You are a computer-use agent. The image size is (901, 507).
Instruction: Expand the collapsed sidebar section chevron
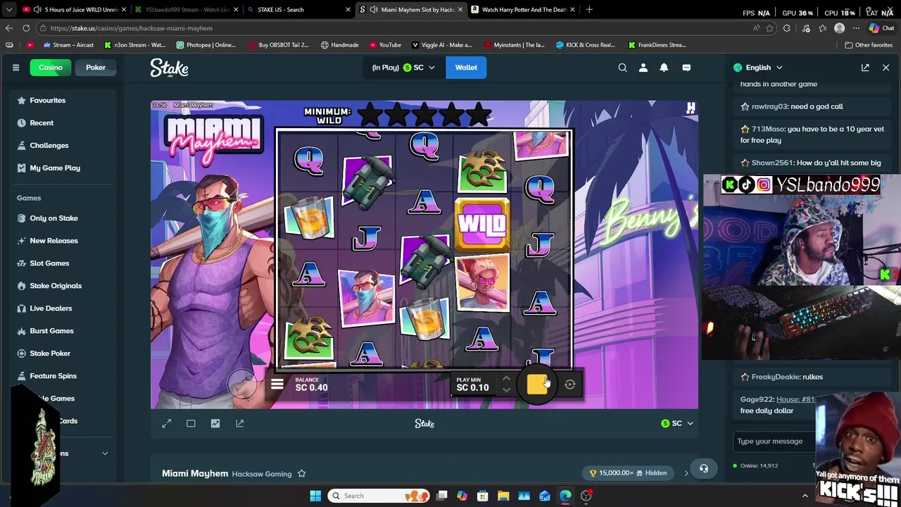[105, 453]
